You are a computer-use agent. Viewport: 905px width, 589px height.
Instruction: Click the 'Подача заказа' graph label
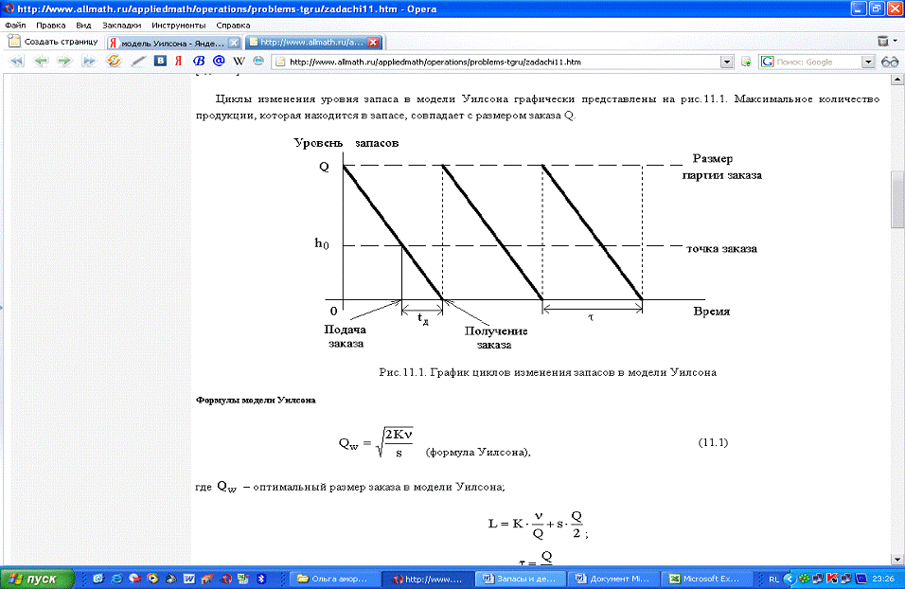[x=346, y=337]
